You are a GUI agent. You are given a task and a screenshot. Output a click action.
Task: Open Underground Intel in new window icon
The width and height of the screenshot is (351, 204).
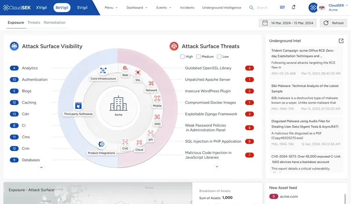tap(341, 41)
